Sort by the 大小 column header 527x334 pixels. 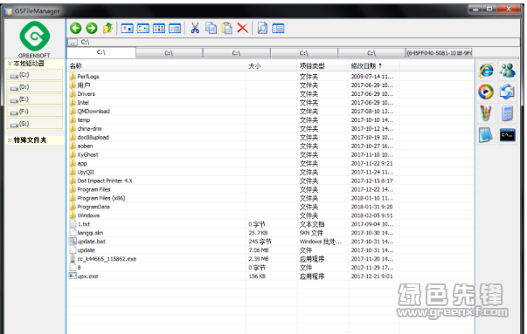(x=272, y=65)
